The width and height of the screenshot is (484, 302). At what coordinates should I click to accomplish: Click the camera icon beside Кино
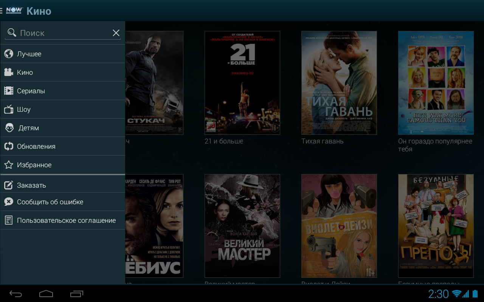click(9, 72)
